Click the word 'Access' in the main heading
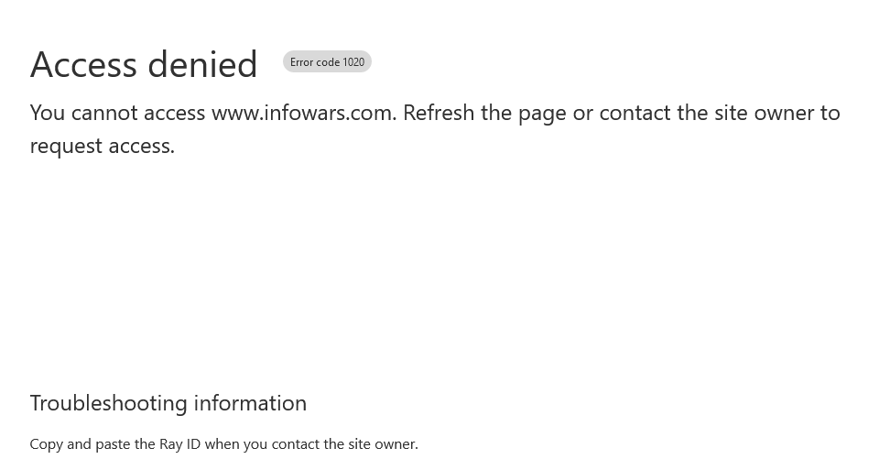This screenshot has width=879, height=459. point(83,64)
